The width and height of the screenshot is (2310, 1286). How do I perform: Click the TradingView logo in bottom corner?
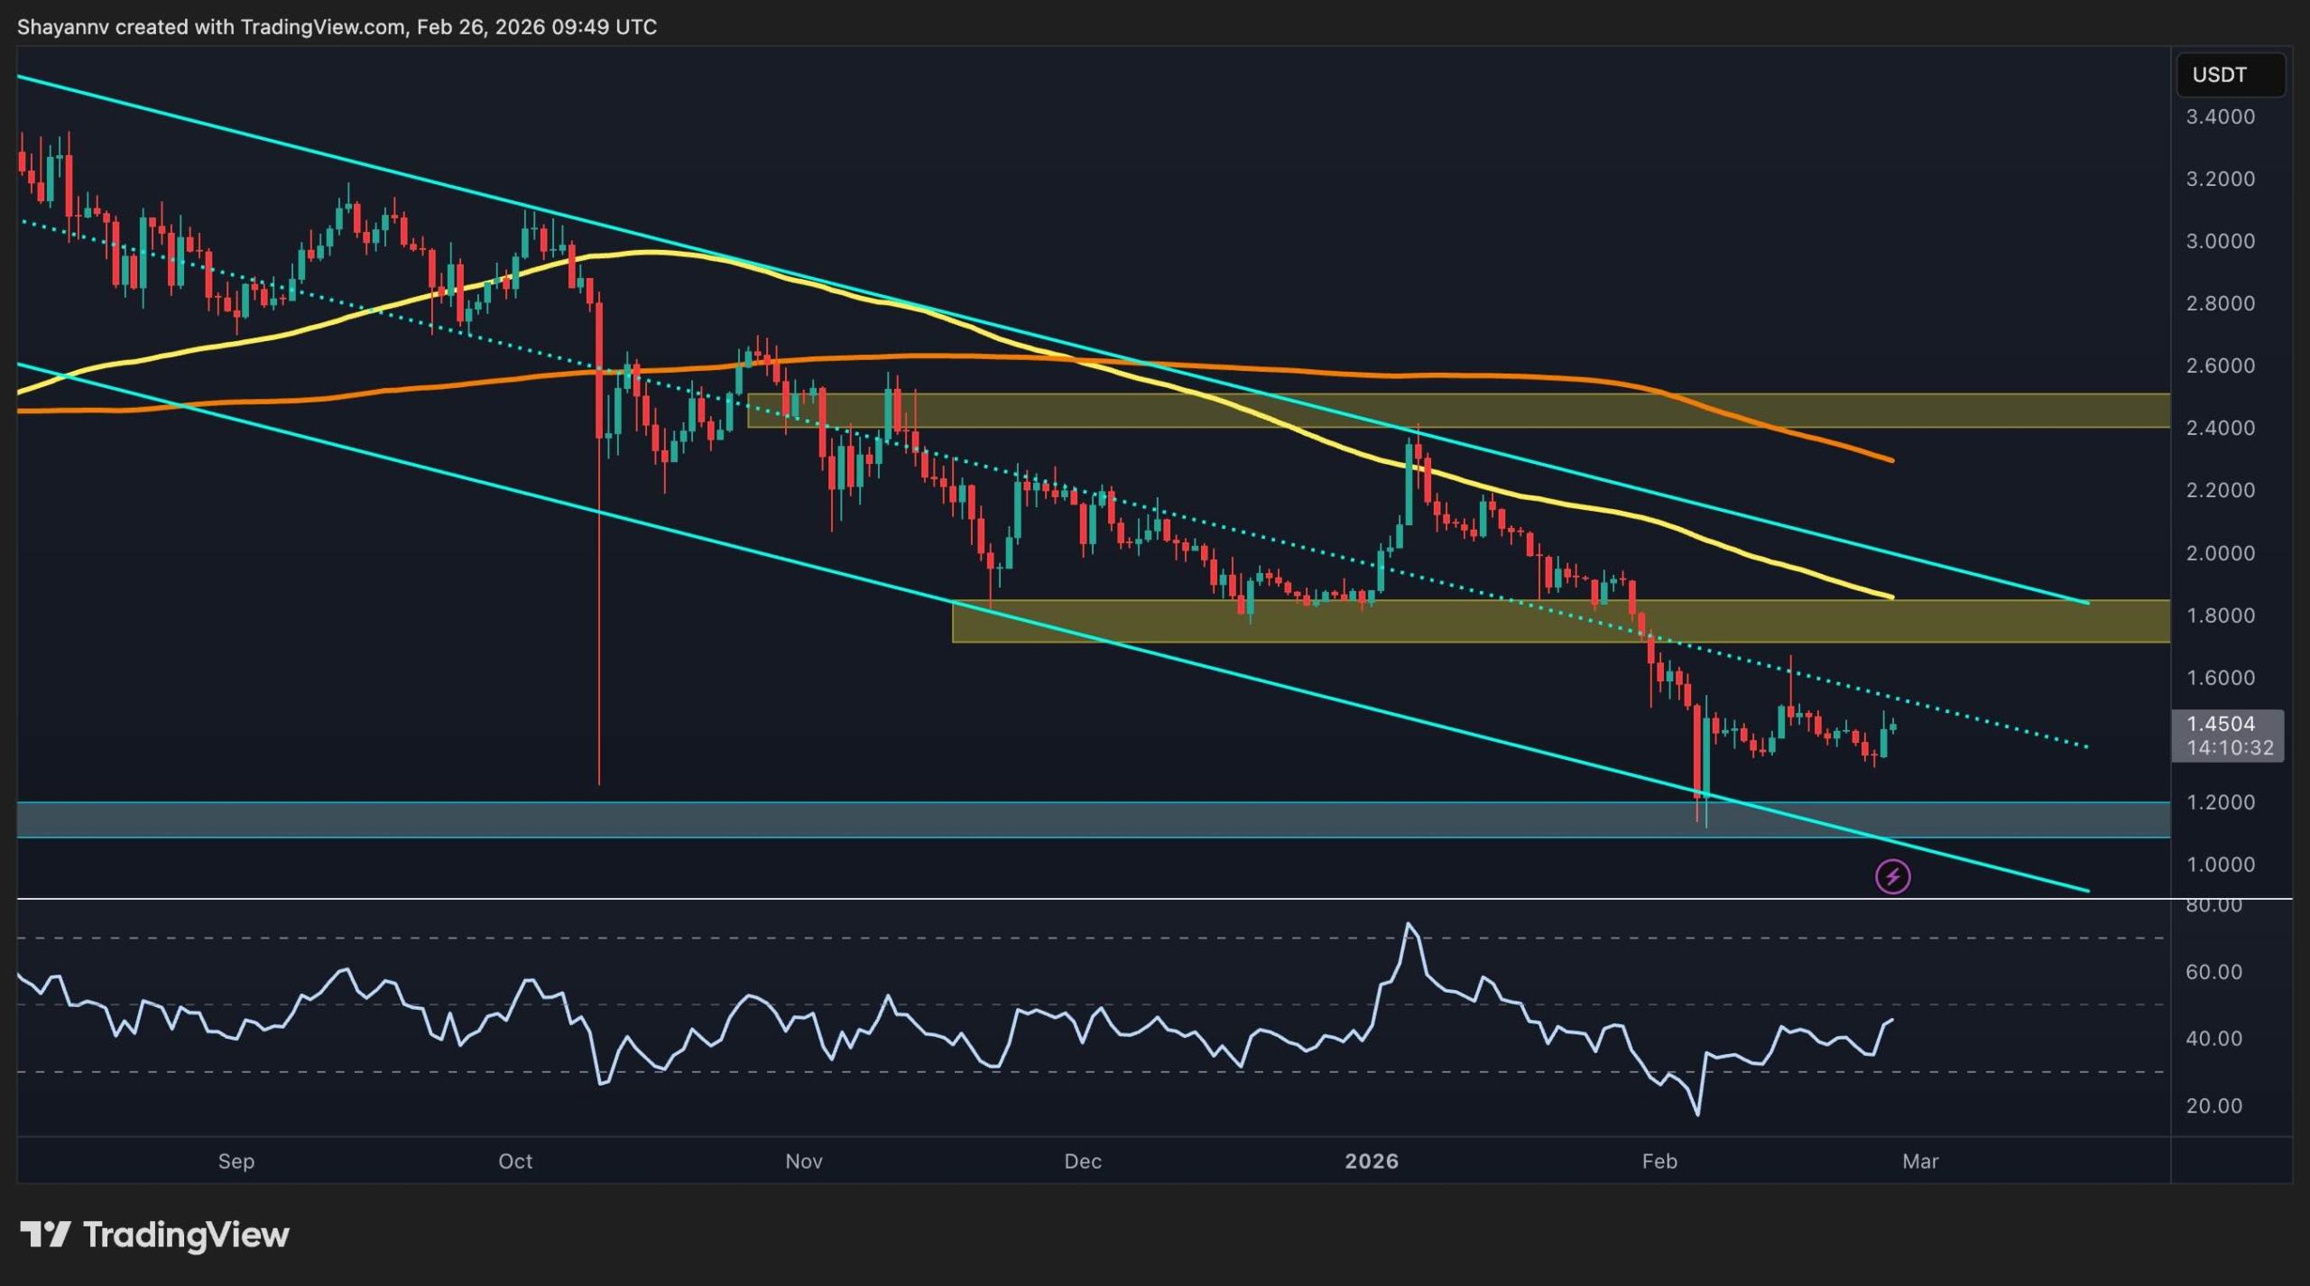click(x=153, y=1235)
